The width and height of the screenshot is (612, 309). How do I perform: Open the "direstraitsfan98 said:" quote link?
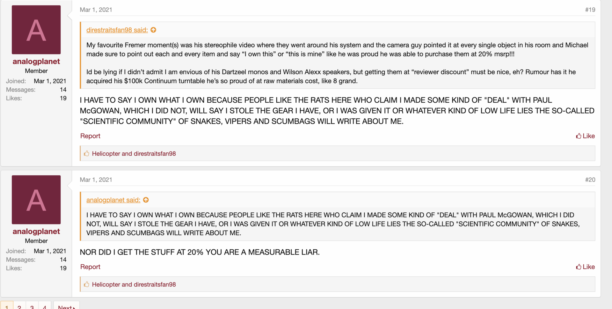tap(117, 30)
